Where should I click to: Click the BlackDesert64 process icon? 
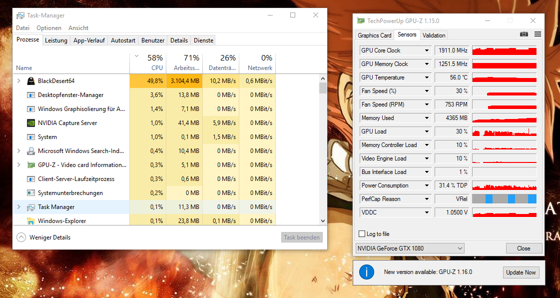tap(31, 81)
